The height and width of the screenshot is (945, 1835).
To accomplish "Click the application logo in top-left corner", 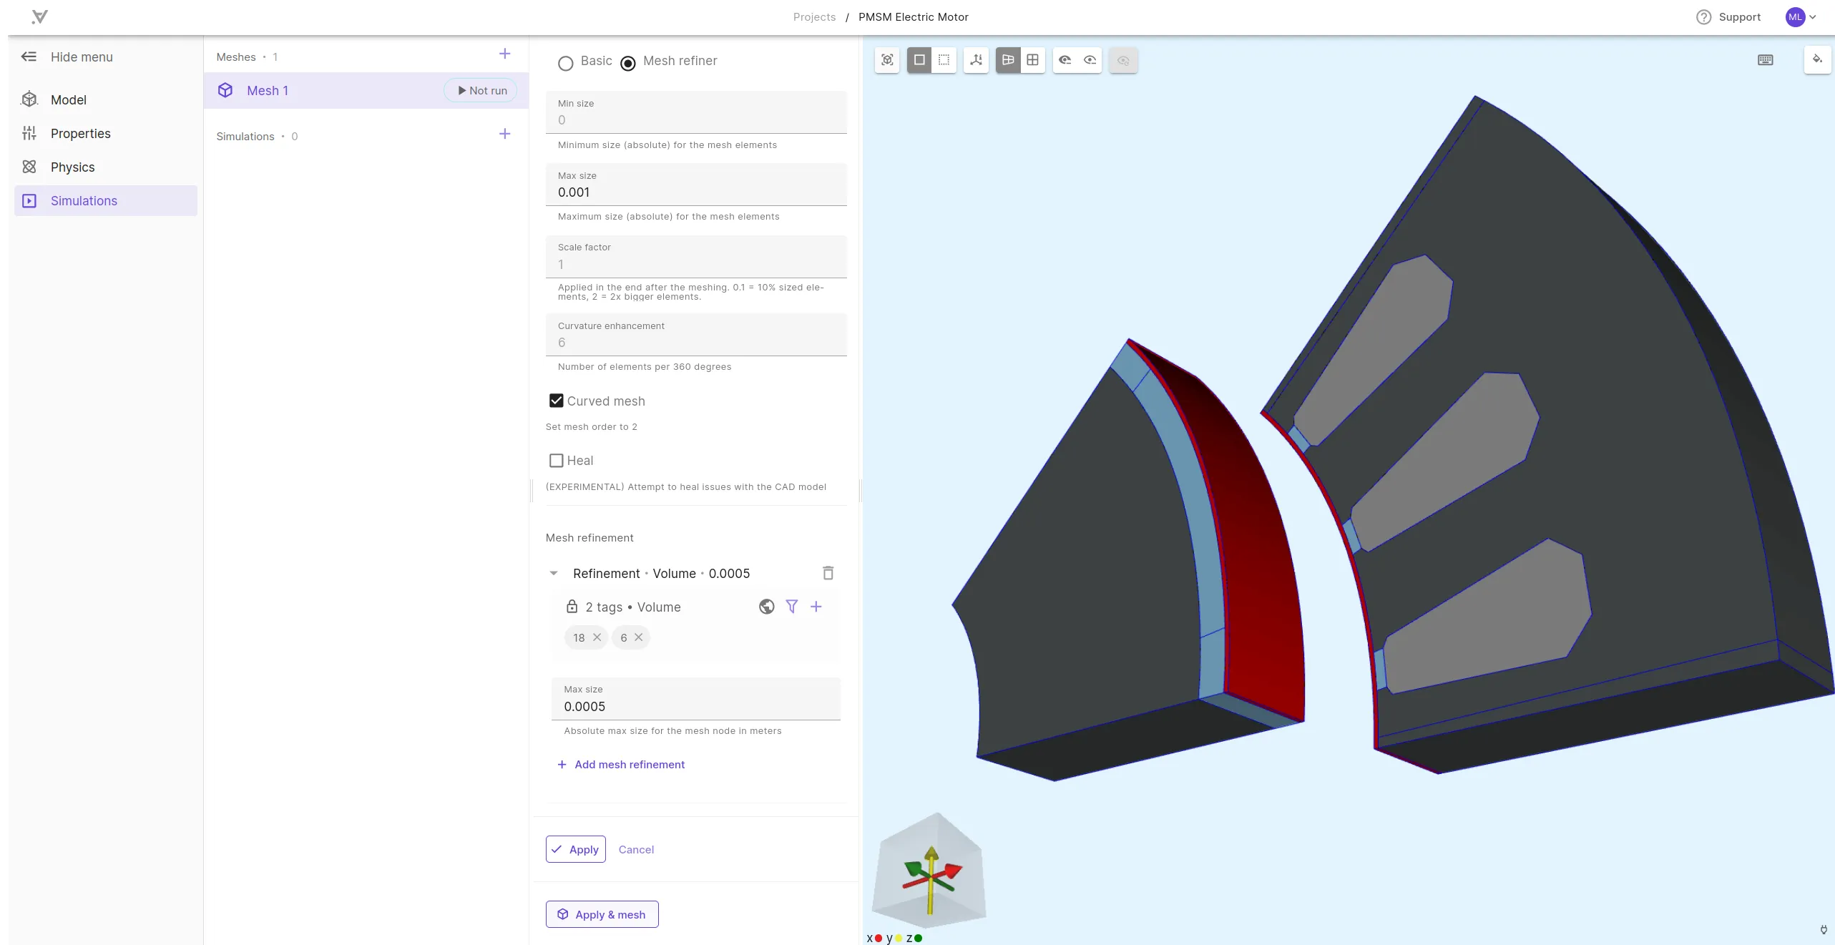I will pyautogui.click(x=40, y=16).
